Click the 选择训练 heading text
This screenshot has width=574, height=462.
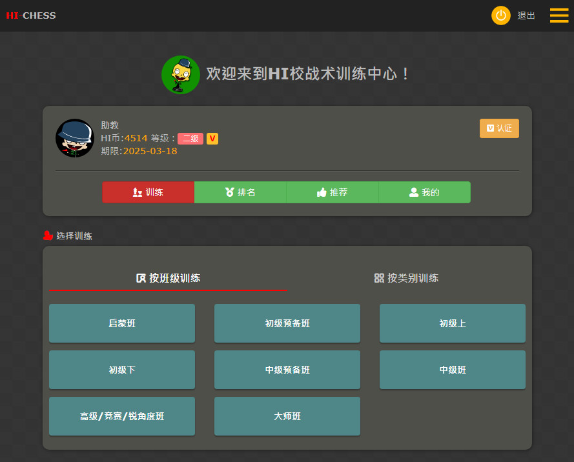pos(74,236)
